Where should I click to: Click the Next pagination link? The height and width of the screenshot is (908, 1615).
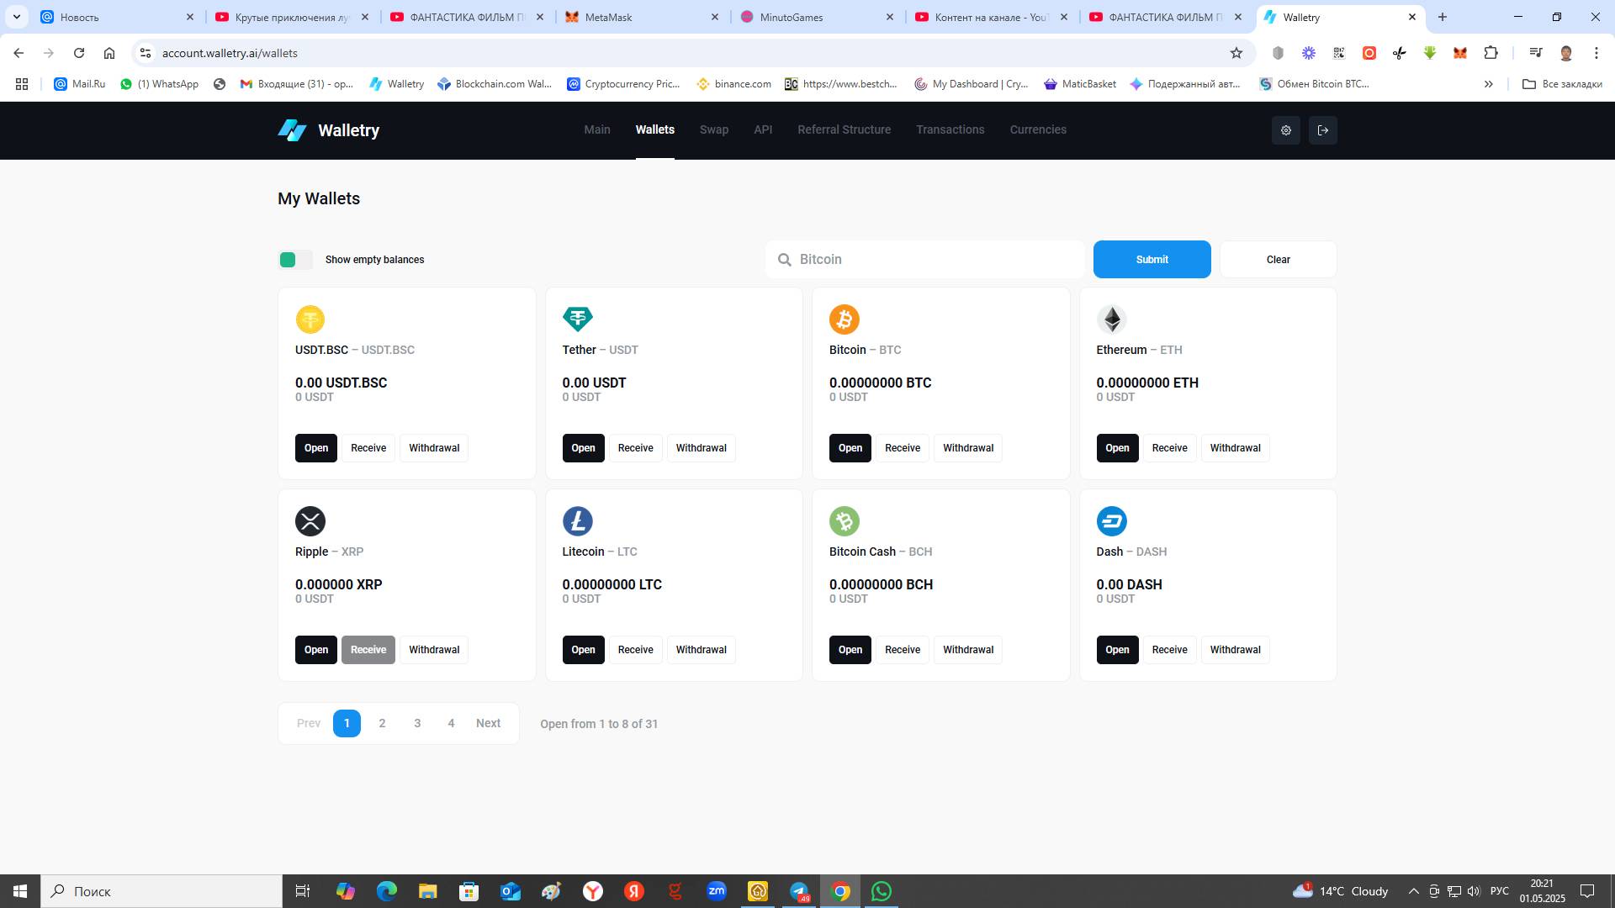coord(488,723)
